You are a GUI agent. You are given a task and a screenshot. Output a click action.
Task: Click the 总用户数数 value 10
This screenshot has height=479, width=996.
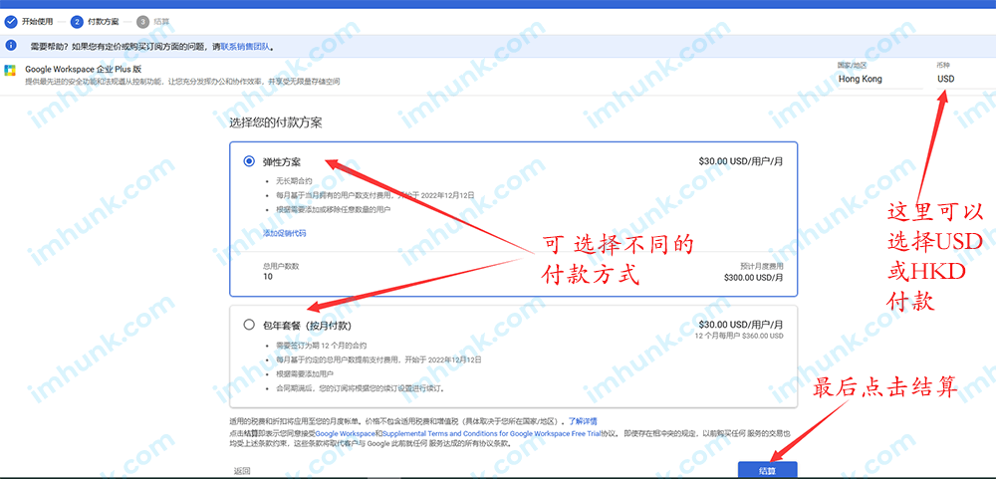pyautogui.click(x=267, y=277)
